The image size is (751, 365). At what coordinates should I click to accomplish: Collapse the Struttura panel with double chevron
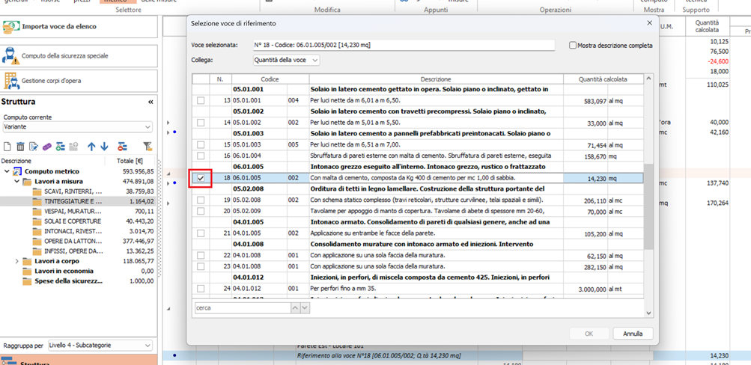point(150,102)
